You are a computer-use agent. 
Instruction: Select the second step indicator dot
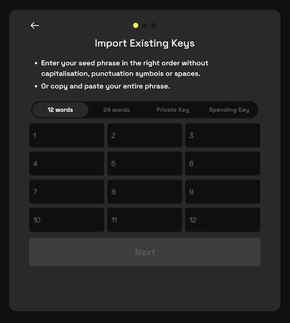coord(145,26)
